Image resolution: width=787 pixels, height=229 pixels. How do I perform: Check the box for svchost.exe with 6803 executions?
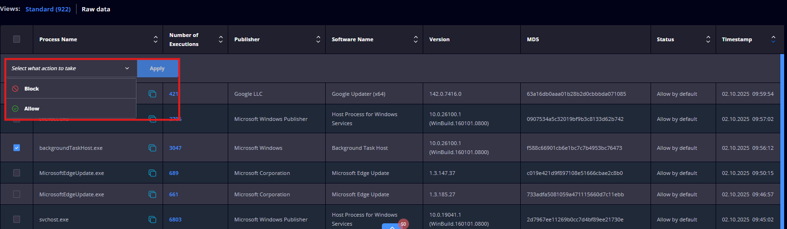17,220
